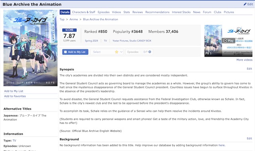Click the Anime breadcrumb link

coord(74,20)
